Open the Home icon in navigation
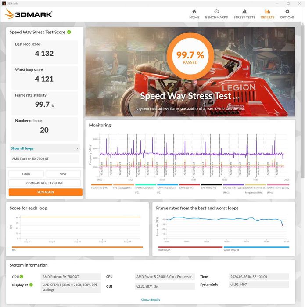The width and height of the screenshot is (305, 307). pyautogui.click(x=194, y=11)
